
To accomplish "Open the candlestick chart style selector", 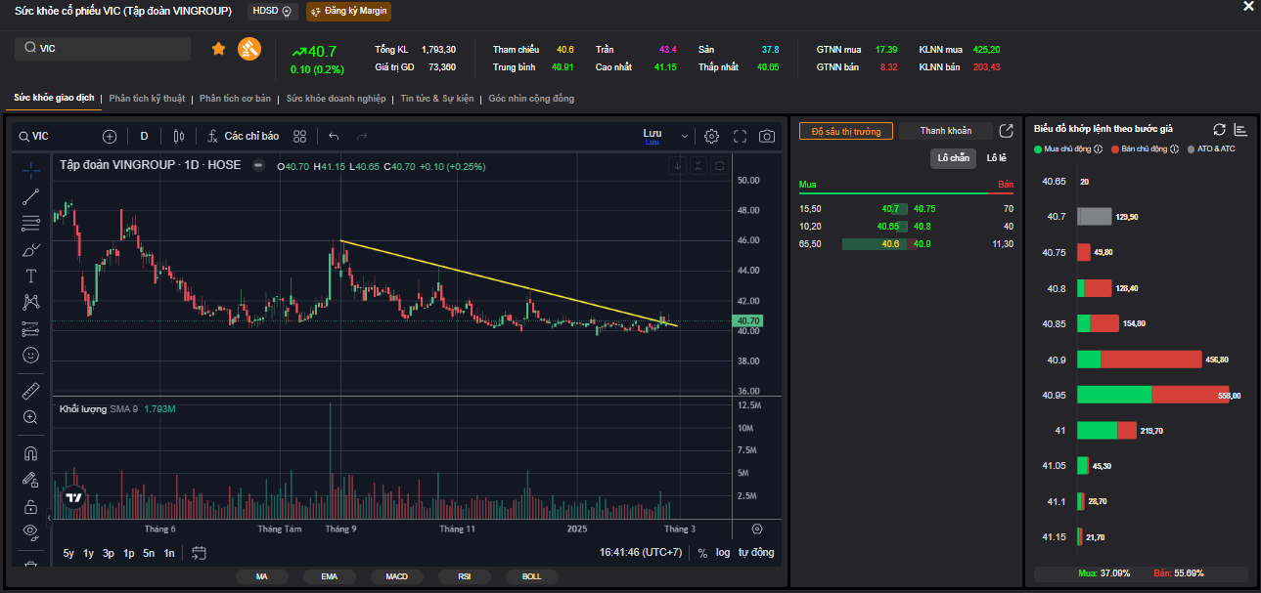I will click(178, 137).
